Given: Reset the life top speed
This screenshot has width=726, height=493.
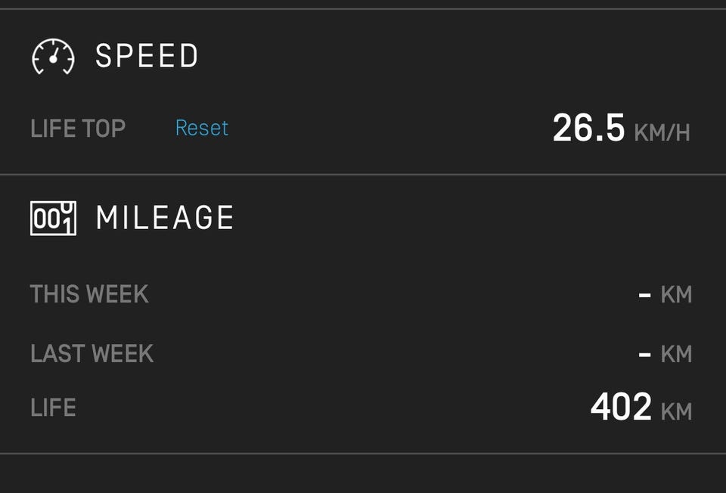Looking at the screenshot, I should click(202, 128).
